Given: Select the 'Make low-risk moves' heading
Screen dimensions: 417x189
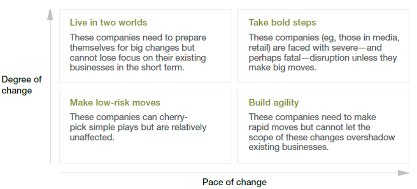Looking at the screenshot, I should pyautogui.click(x=115, y=102).
